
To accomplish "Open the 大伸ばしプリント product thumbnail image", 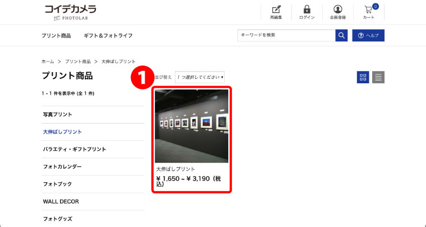I will pos(191,126).
